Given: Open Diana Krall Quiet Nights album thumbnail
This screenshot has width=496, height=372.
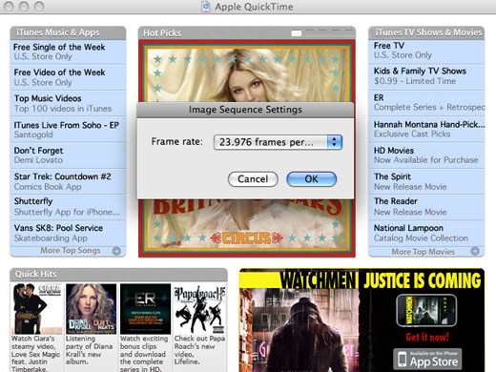Looking at the screenshot, I should [91, 309].
